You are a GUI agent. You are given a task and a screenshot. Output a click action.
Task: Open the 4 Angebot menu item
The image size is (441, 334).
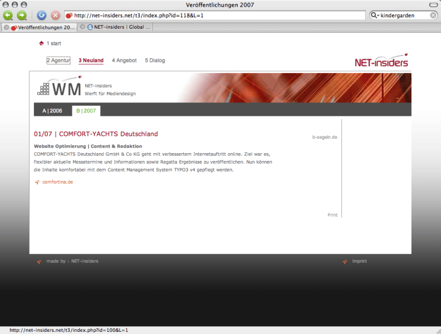[x=124, y=61]
